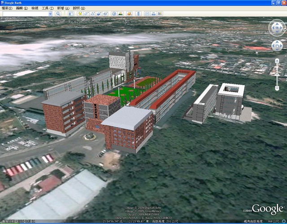Image resolution: width=287 pixels, height=224 pixels.
Task: Click the Record a Tour icon
Action: [x=105, y=13]
